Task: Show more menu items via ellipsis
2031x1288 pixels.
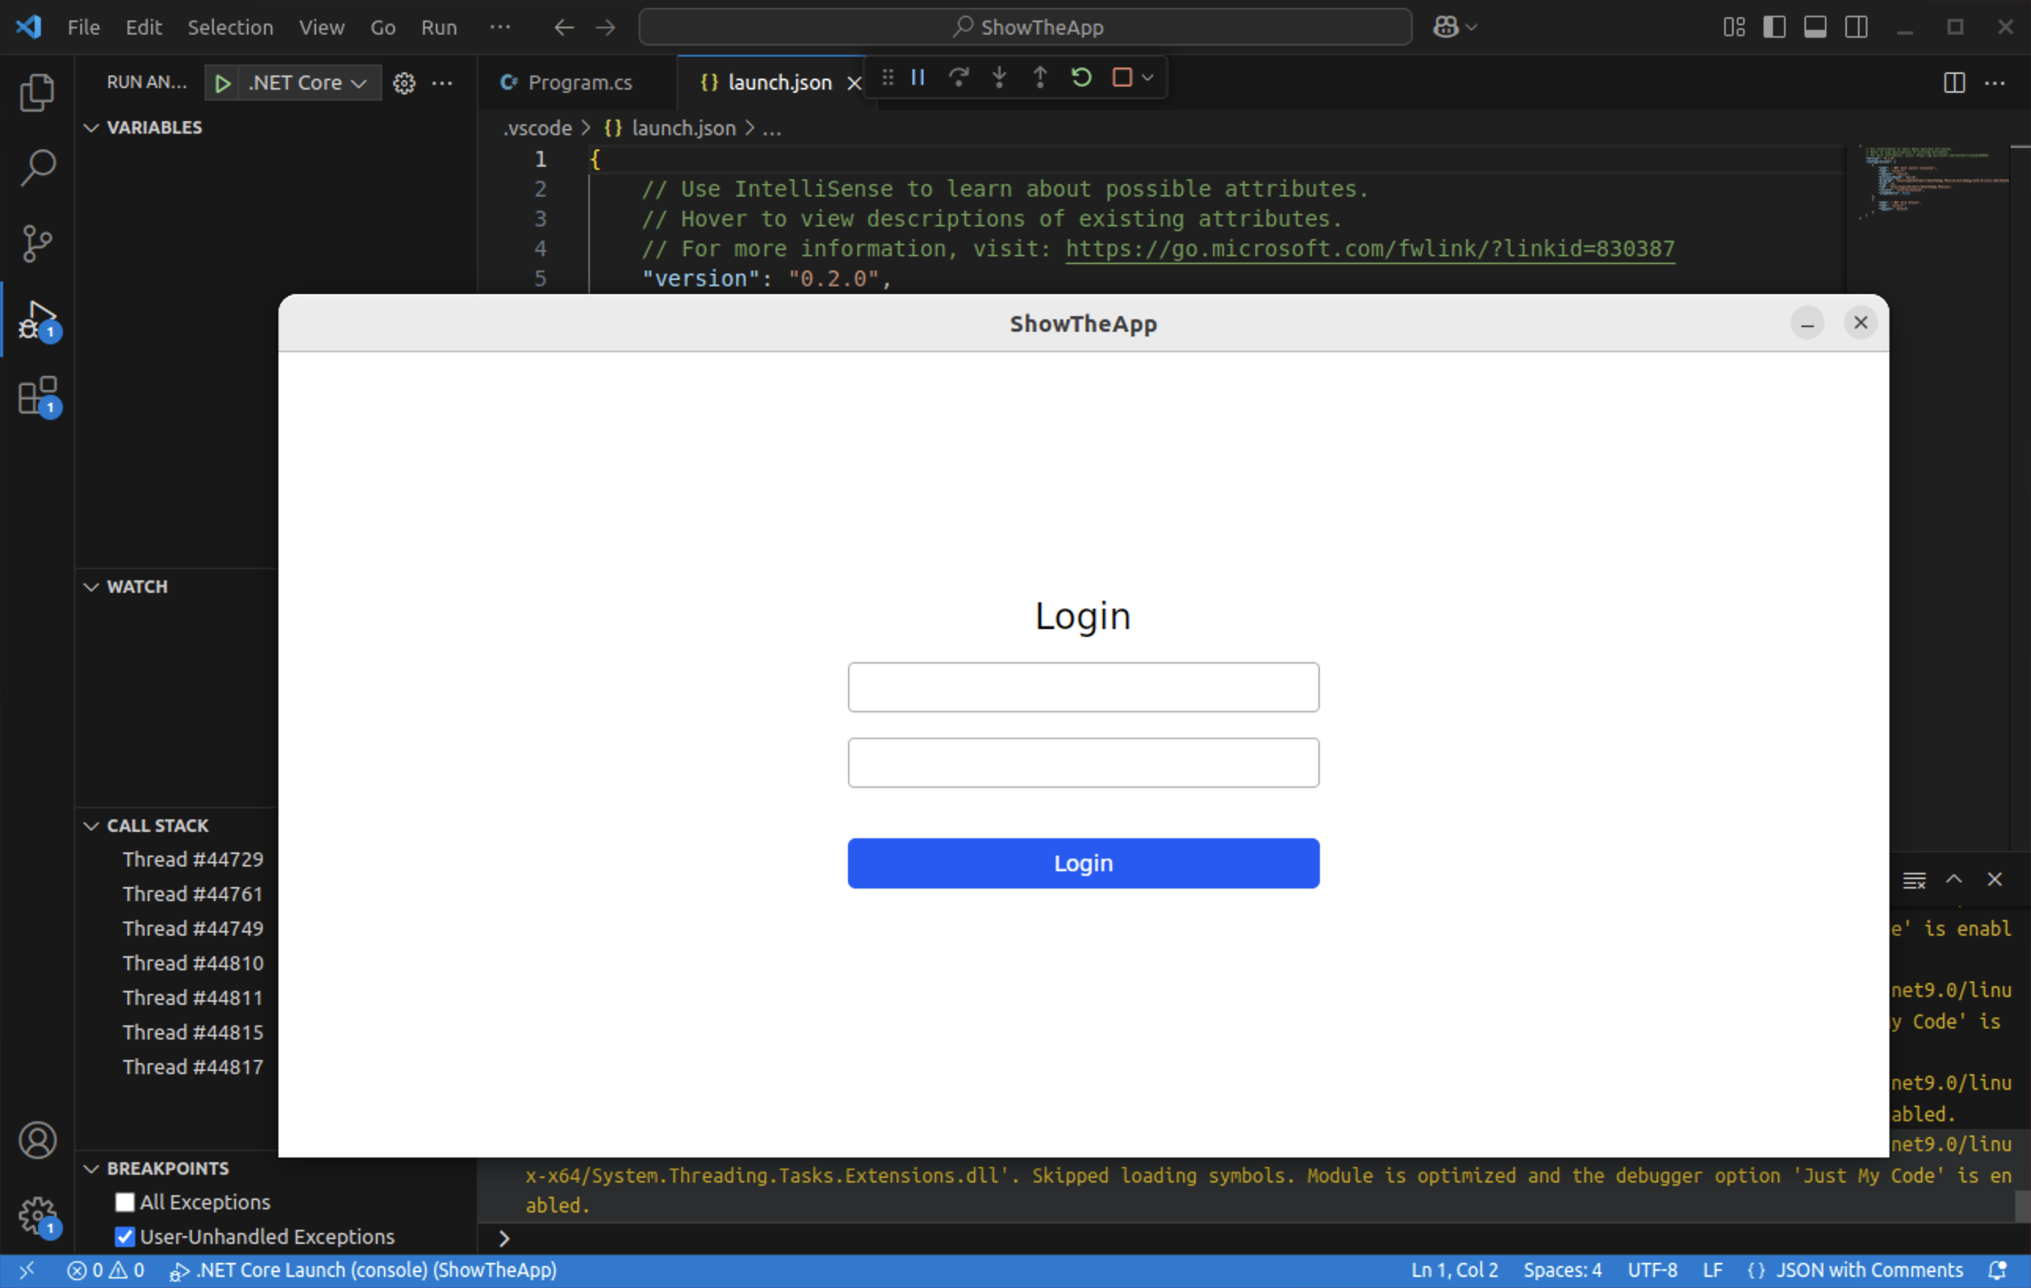Action: tap(500, 27)
